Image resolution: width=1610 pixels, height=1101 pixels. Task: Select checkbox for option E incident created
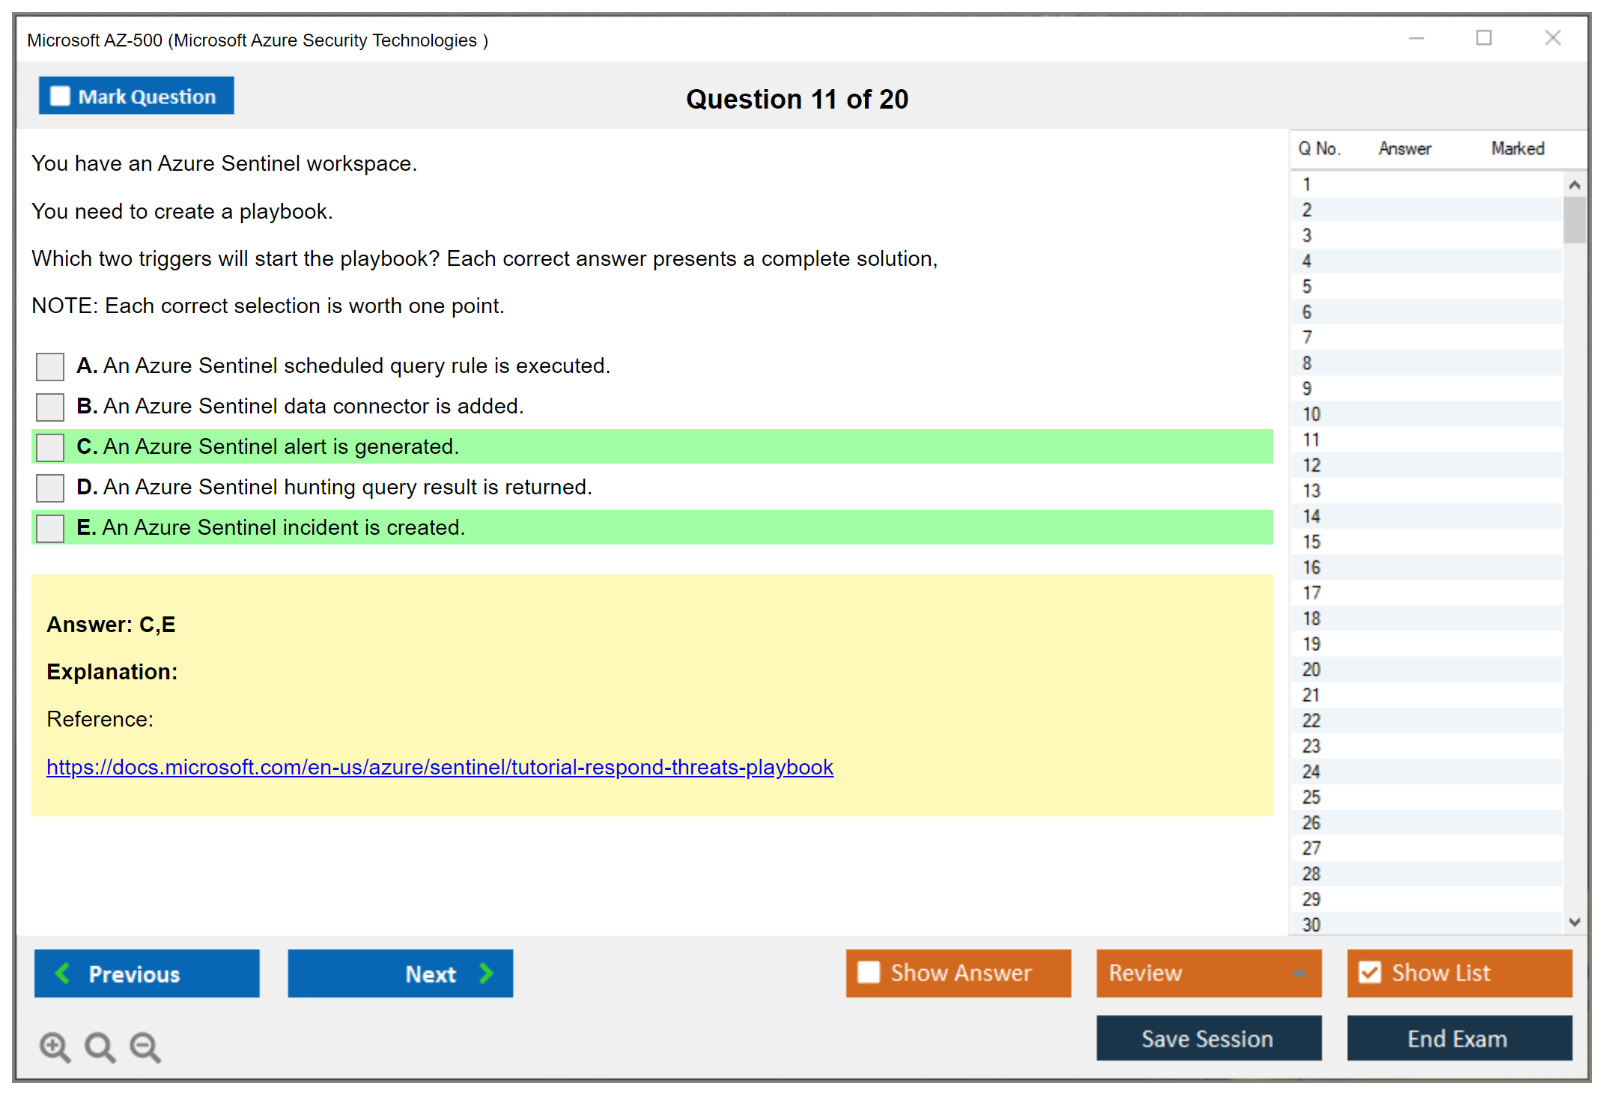coord(50,529)
